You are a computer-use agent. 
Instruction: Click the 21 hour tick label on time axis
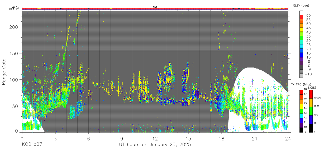click(x=255, y=138)
